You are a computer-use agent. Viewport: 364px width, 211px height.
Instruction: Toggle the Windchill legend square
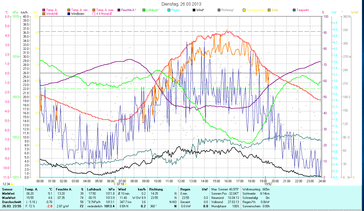coord(43,13)
